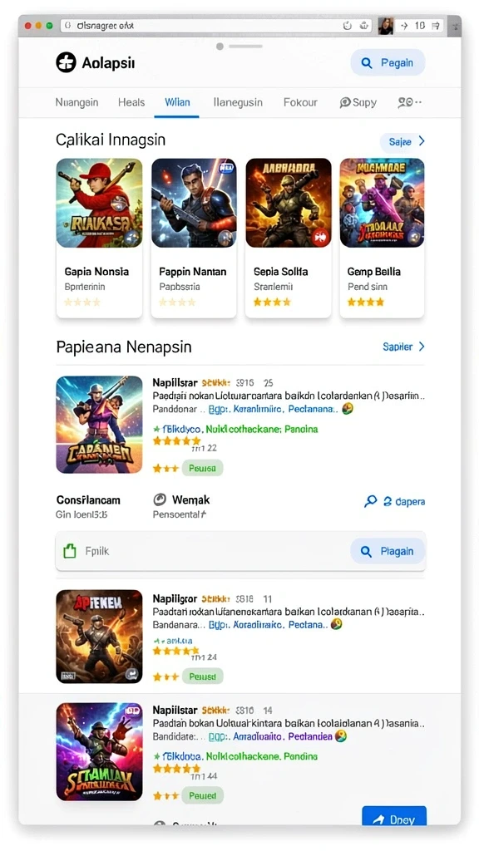
Task: Expand Papieana Nenapsin via Sapiier chevron
Action: coord(422,347)
